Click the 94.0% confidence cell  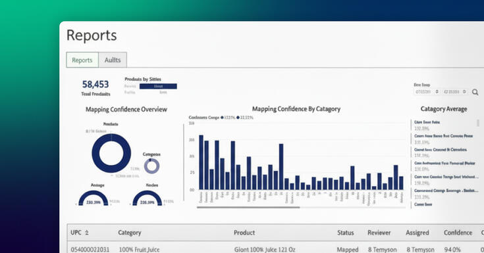tap(452, 249)
